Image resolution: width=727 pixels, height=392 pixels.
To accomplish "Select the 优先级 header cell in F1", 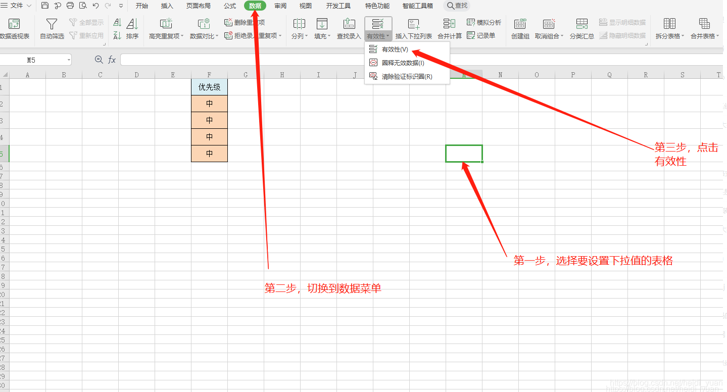I will [210, 87].
